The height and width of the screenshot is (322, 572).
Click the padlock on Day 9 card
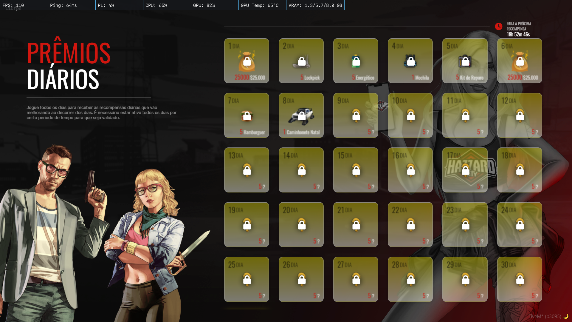pyautogui.click(x=356, y=115)
